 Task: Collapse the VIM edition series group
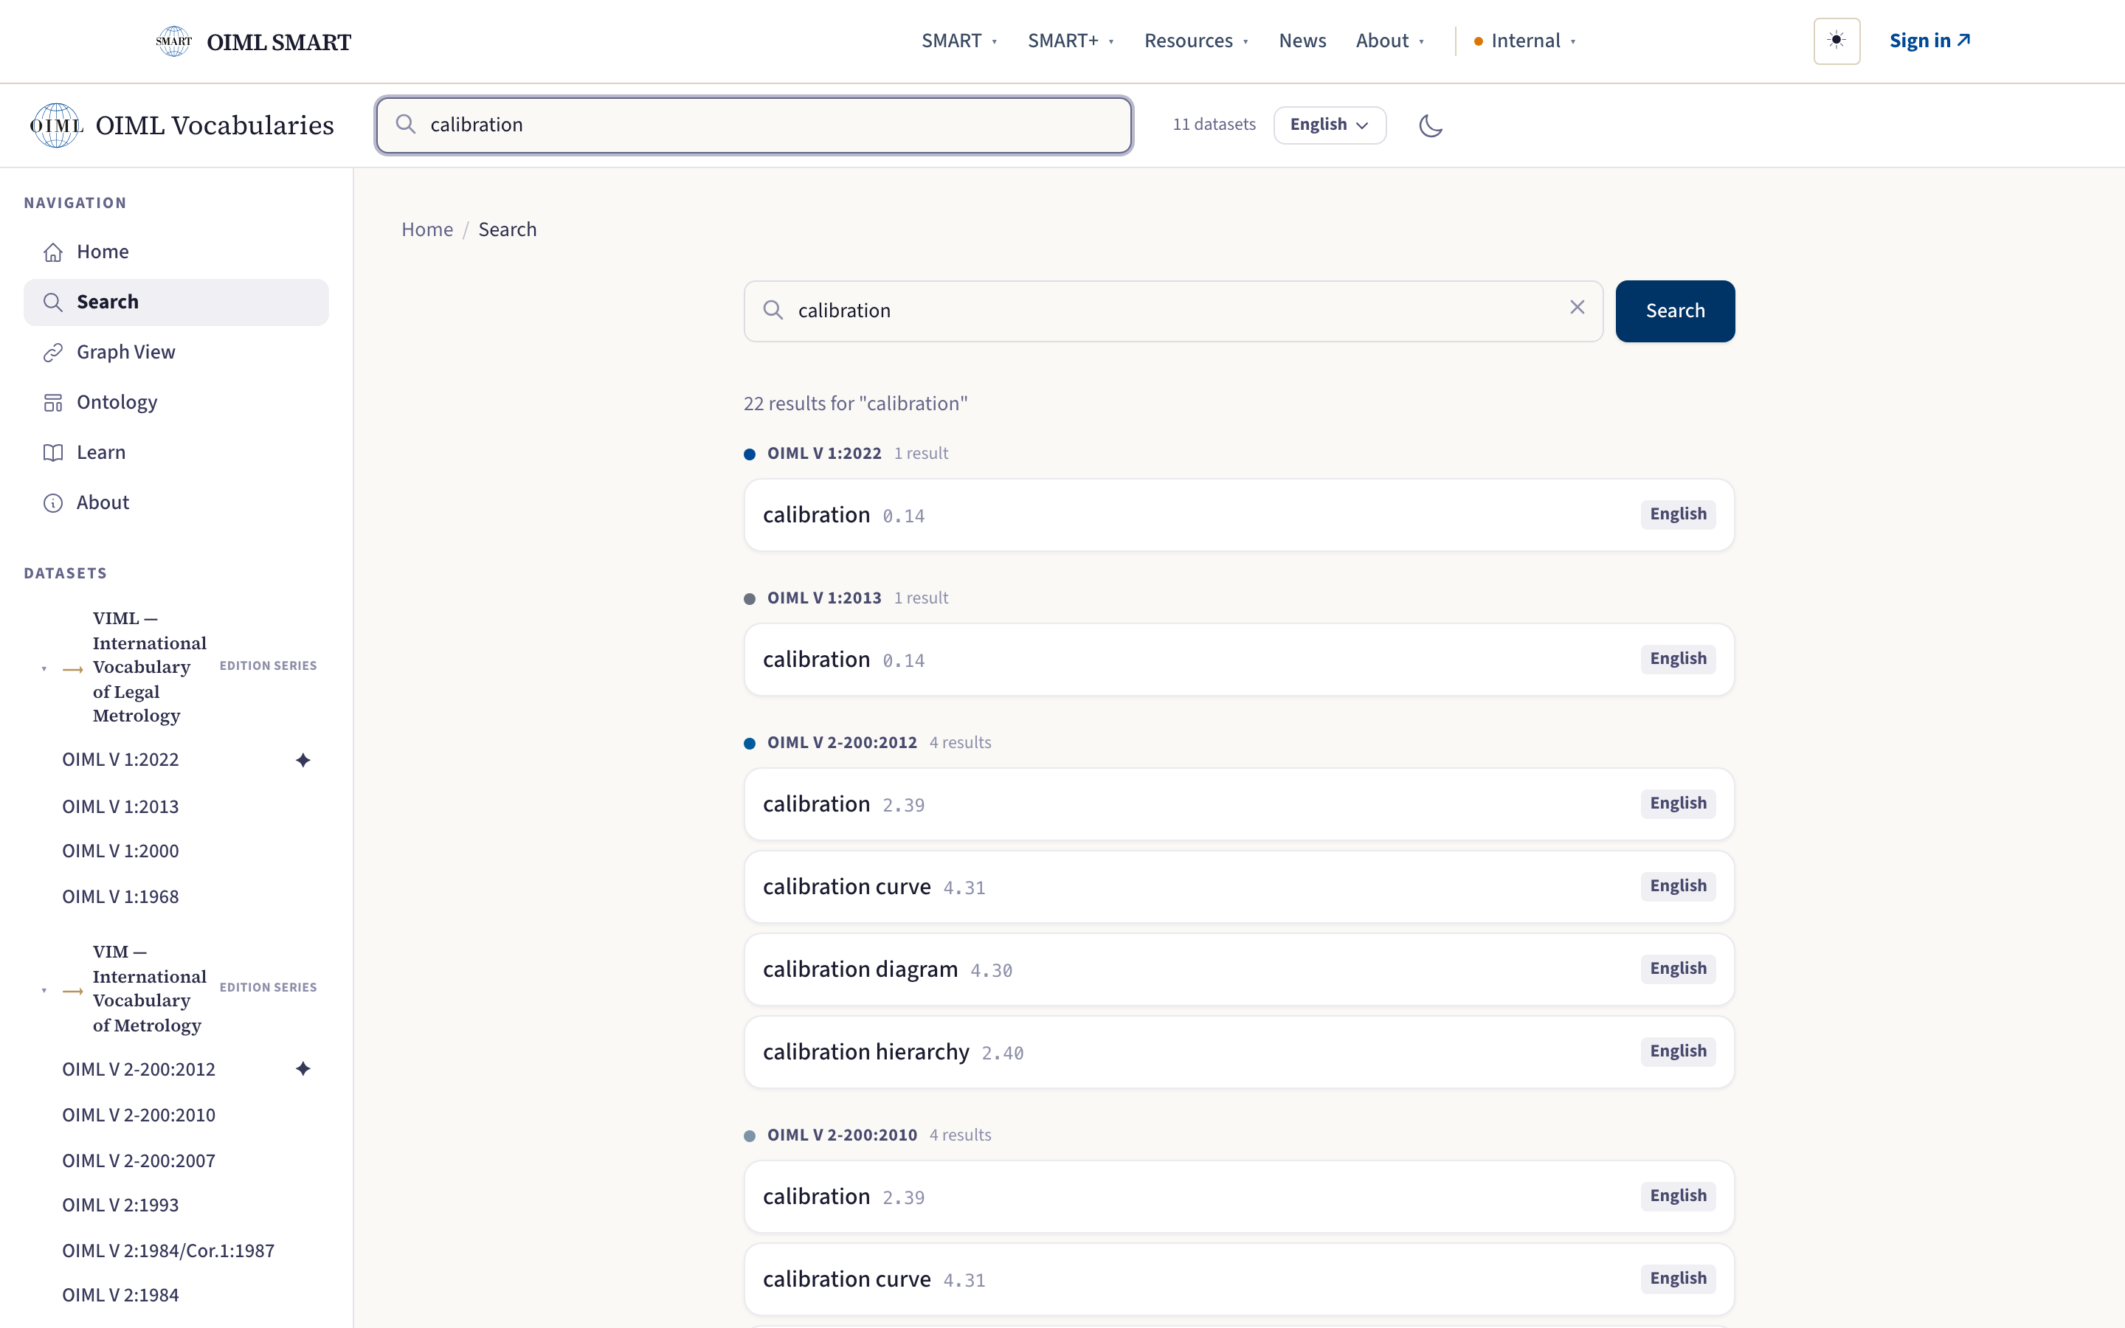click(44, 990)
